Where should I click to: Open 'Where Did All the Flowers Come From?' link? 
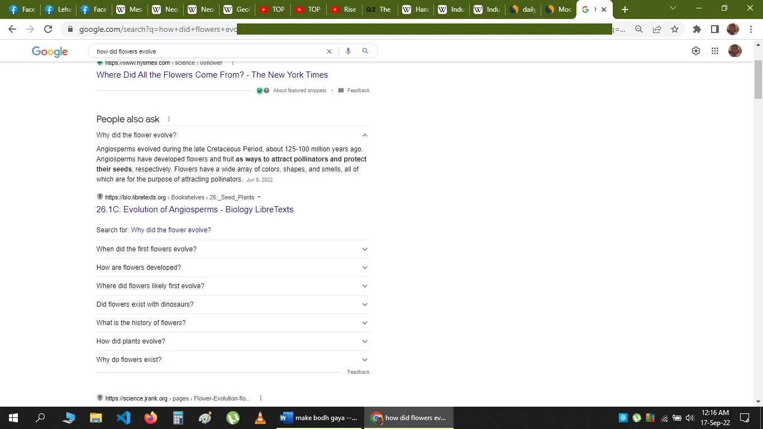[212, 75]
